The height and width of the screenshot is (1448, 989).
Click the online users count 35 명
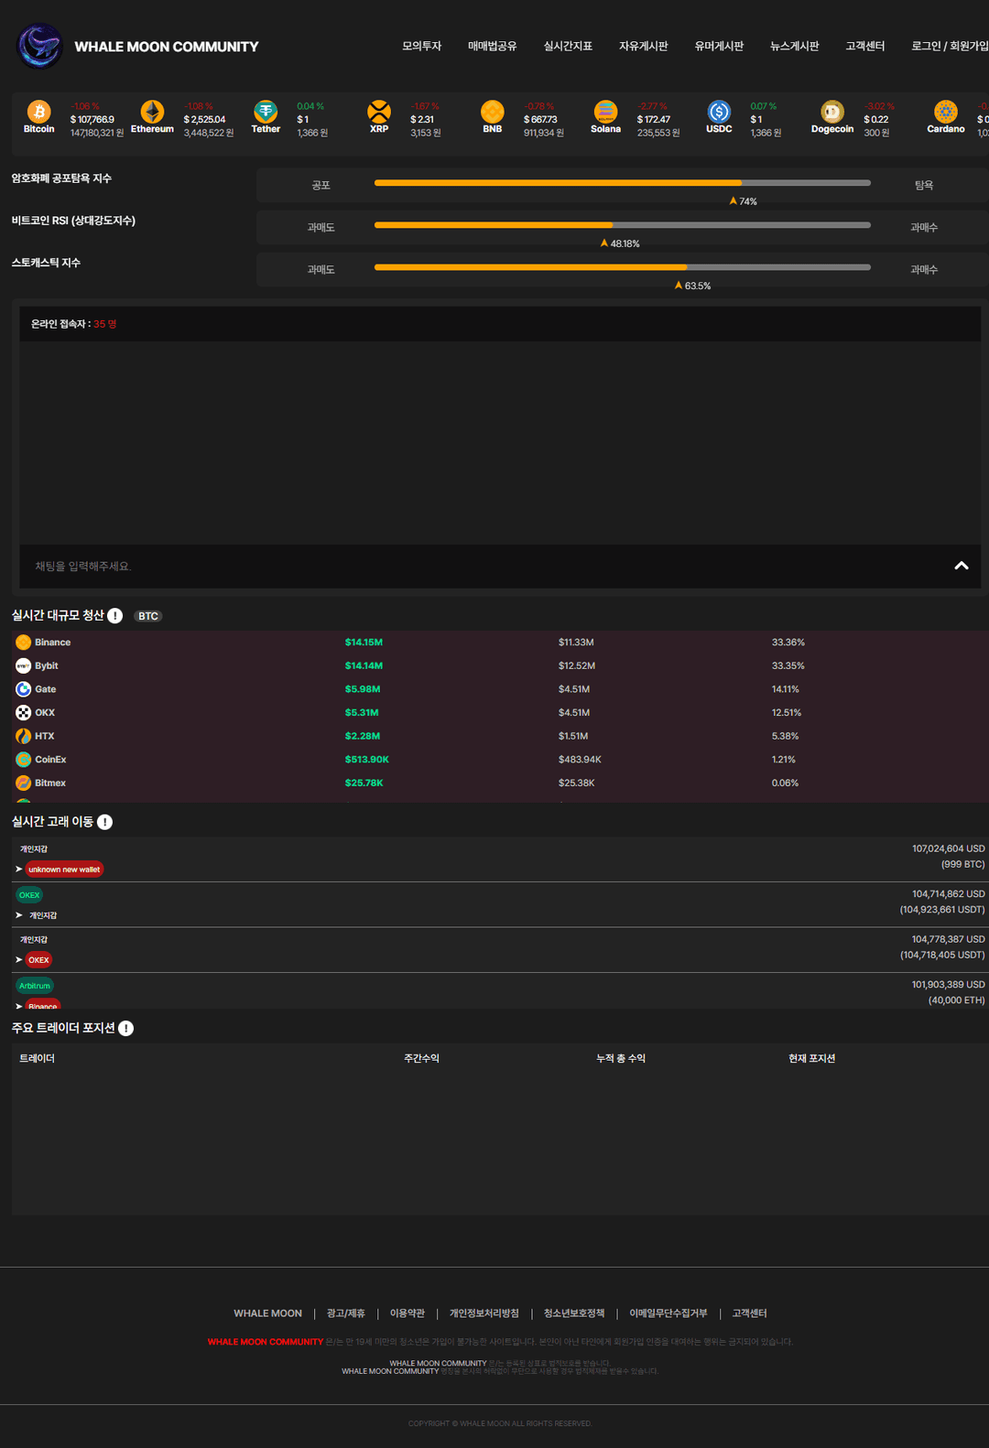105,324
